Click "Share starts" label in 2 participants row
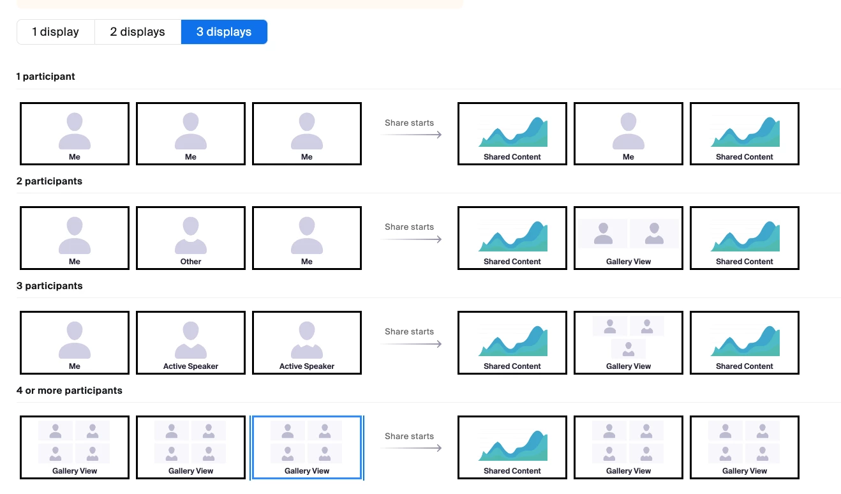This screenshot has width=841, height=494. coord(409,227)
